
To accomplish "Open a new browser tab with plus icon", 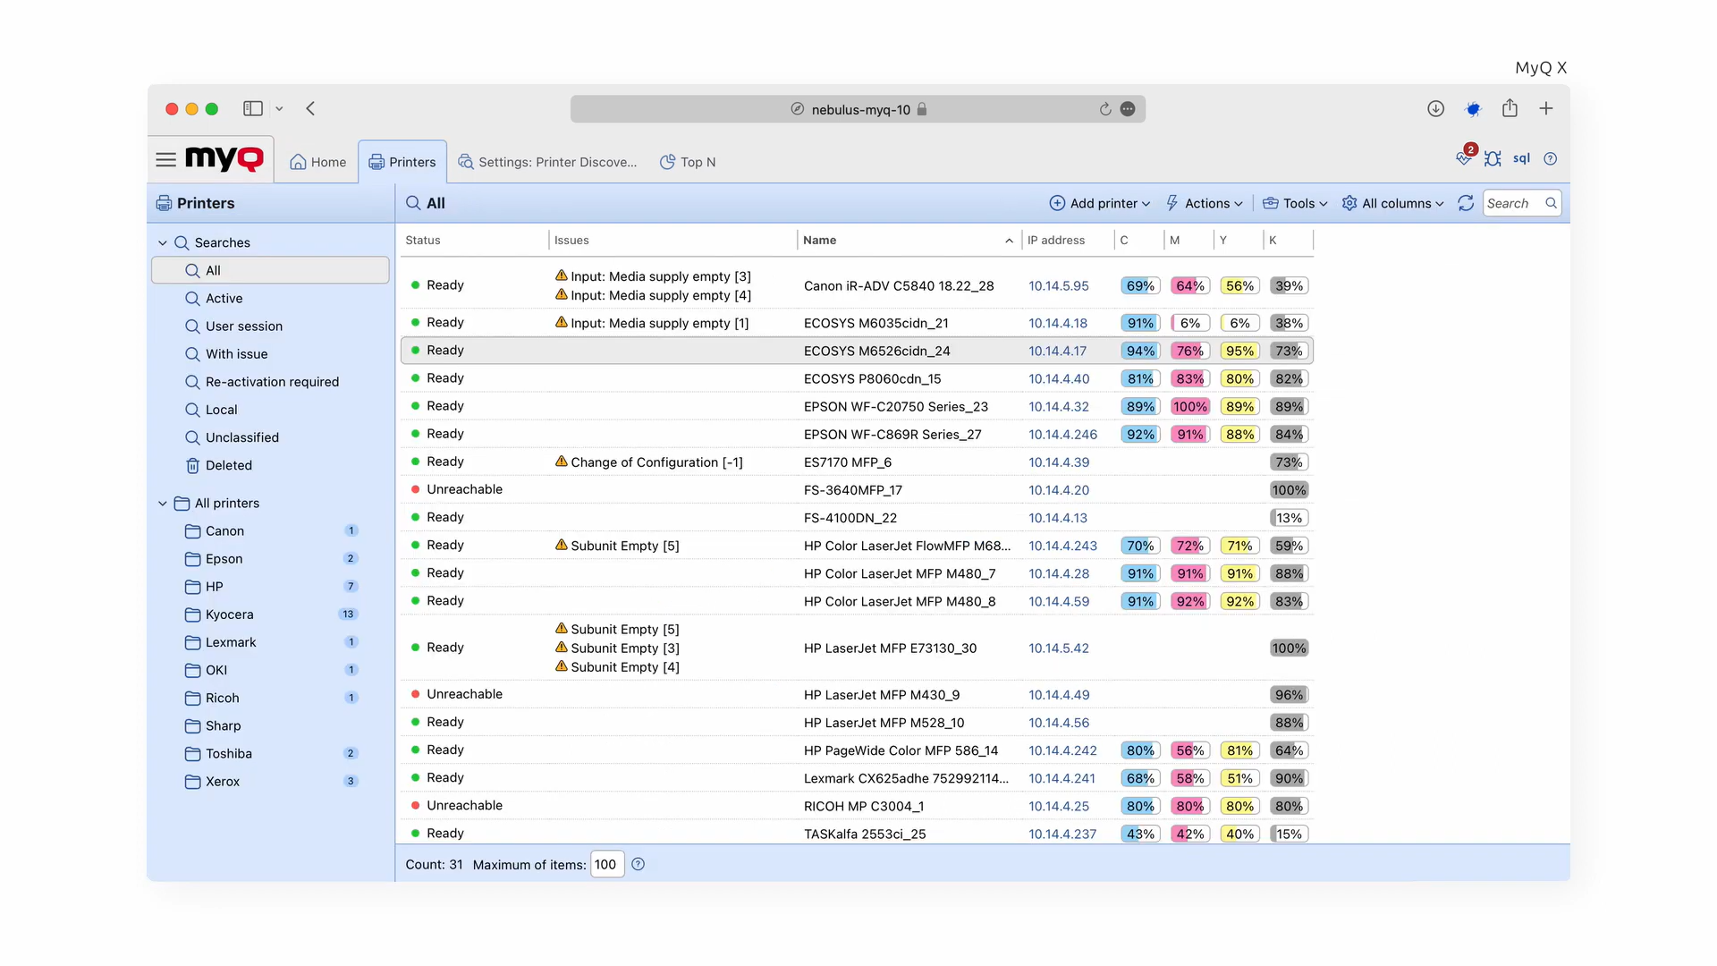I will pyautogui.click(x=1546, y=108).
